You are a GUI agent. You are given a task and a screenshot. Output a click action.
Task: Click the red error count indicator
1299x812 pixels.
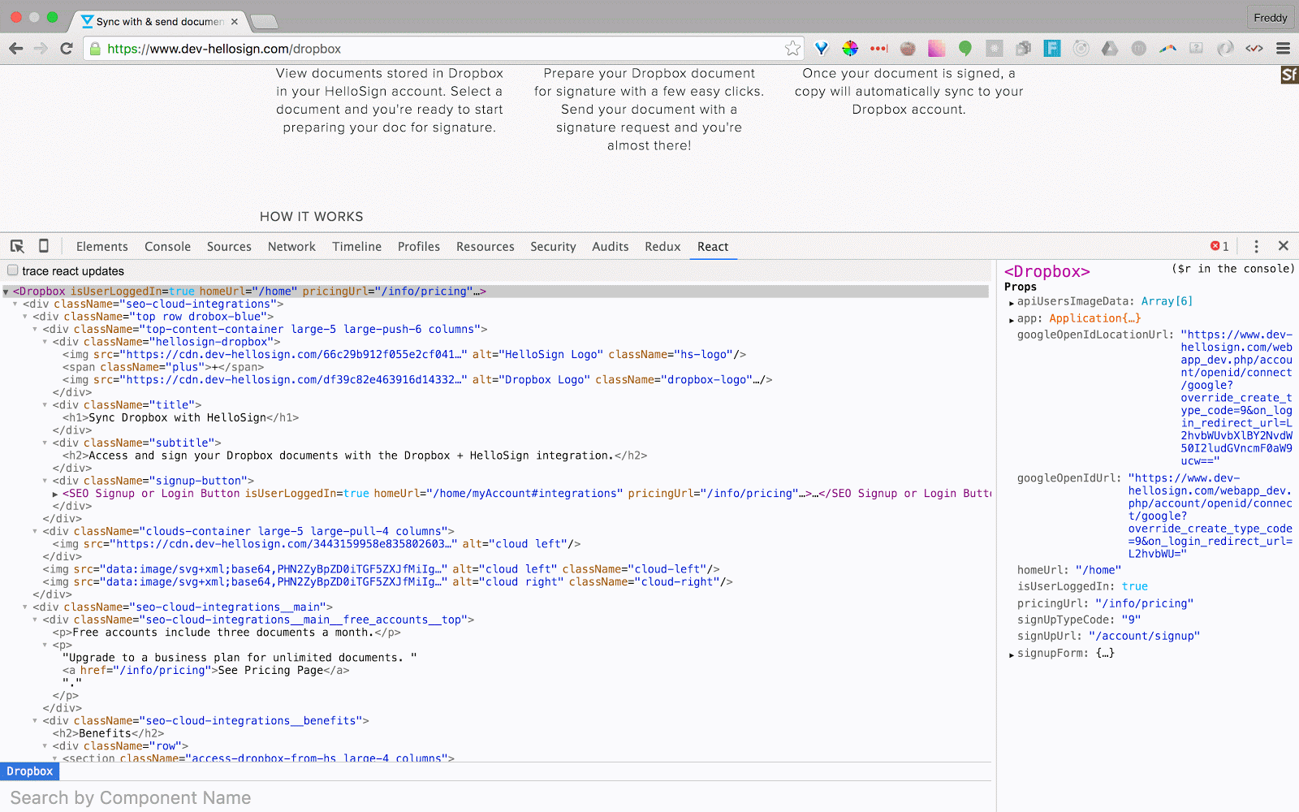click(1219, 246)
